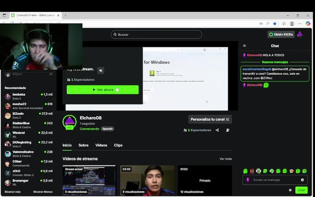Expand the list with Mostrar más
The height and width of the screenshot is (197, 315).
(13, 192)
